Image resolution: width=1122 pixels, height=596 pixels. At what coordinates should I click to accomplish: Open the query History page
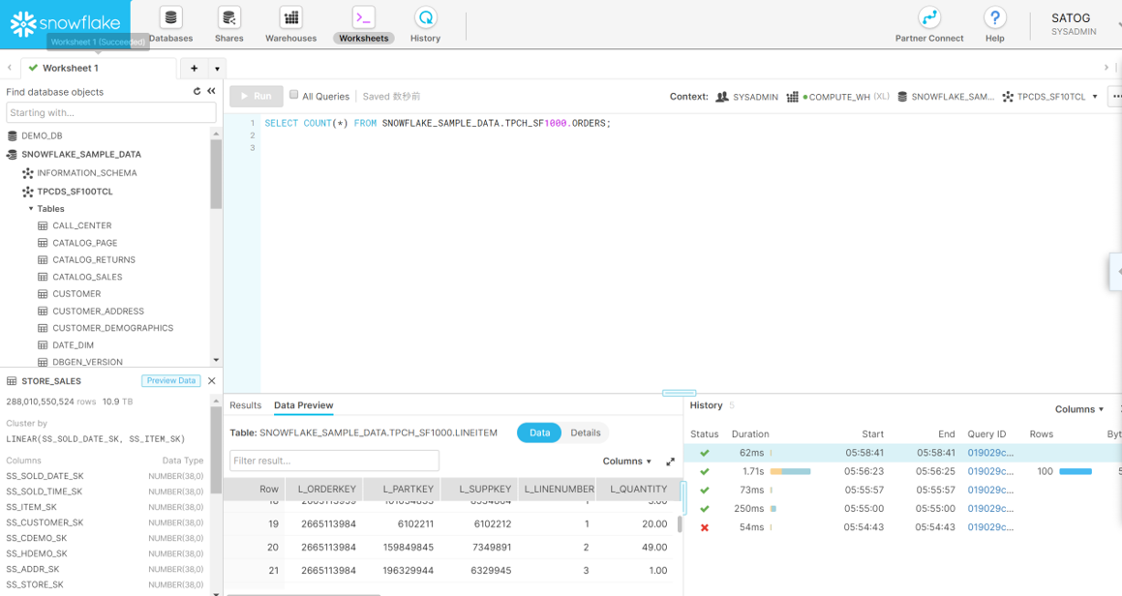(425, 25)
